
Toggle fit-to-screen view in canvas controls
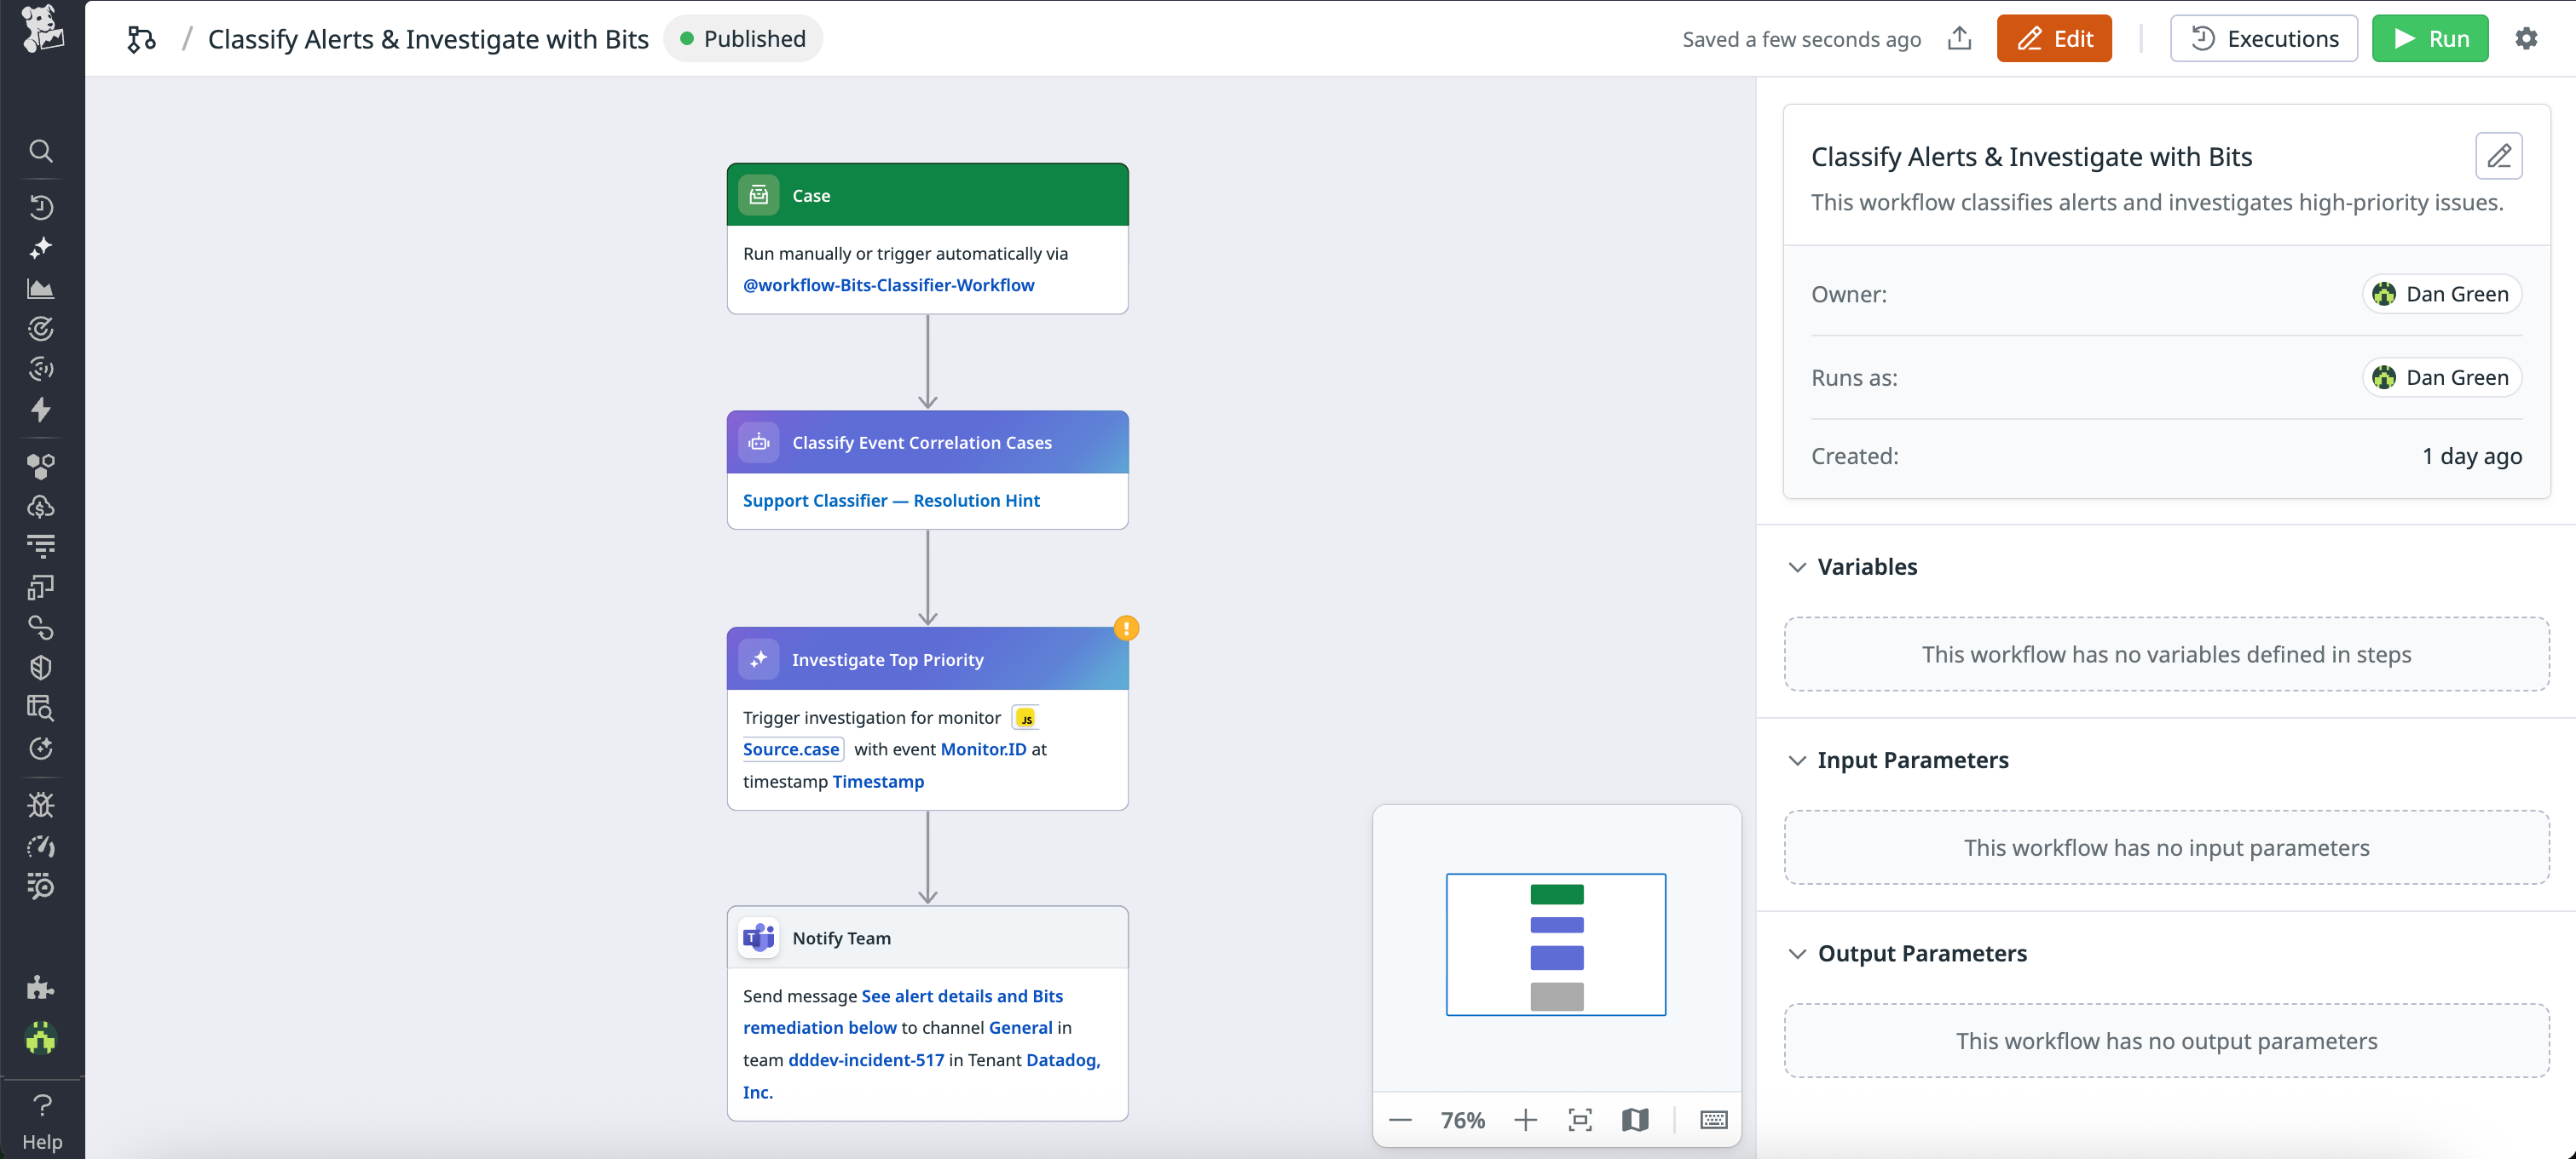[1580, 1119]
